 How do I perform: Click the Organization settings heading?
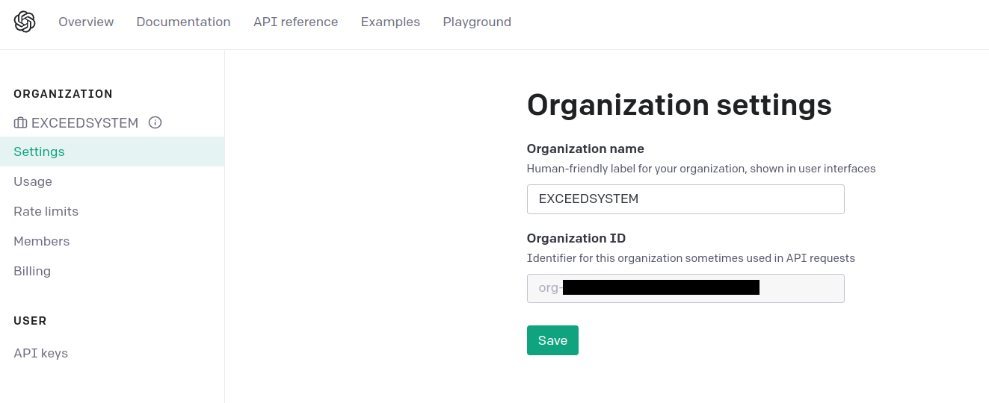click(x=680, y=104)
